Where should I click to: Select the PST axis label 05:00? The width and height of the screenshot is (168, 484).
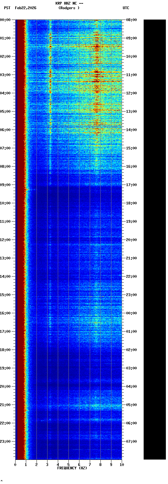tap(5, 112)
